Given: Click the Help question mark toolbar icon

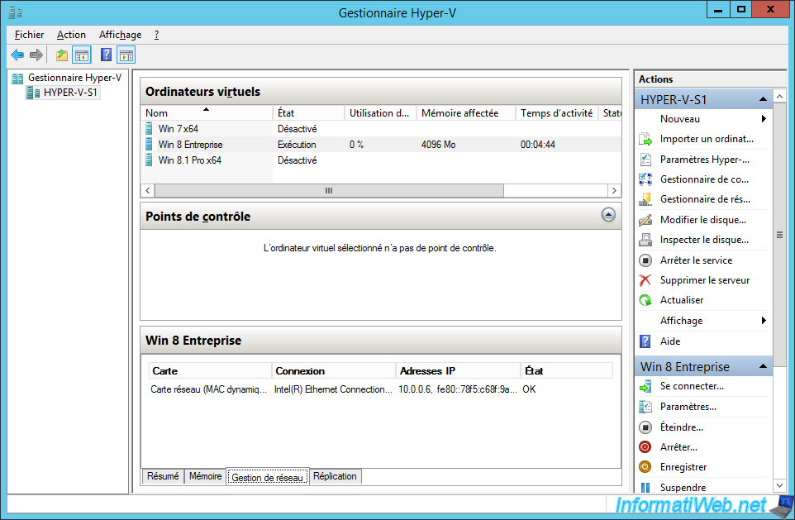Looking at the screenshot, I should [x=106, y=55].
